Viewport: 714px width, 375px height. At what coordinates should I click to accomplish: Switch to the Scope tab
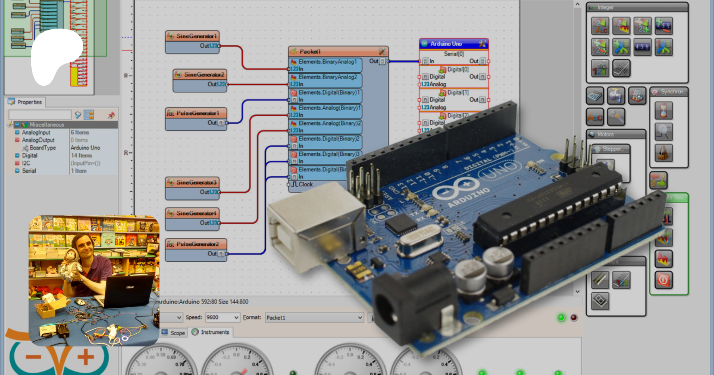tap(174, 333)
